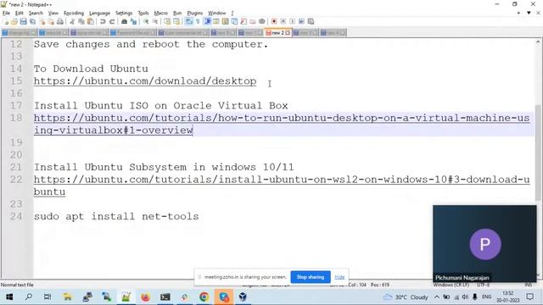Expand the system tray hidden icons chevron

pyautogui.click(x=437, y=297)
